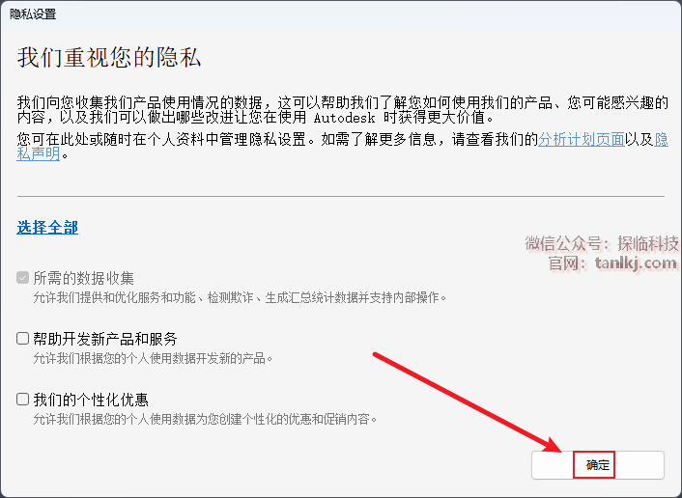Click the horizontal divider line
The width and height of the screenshot is (682, 498).
[341, 197]
